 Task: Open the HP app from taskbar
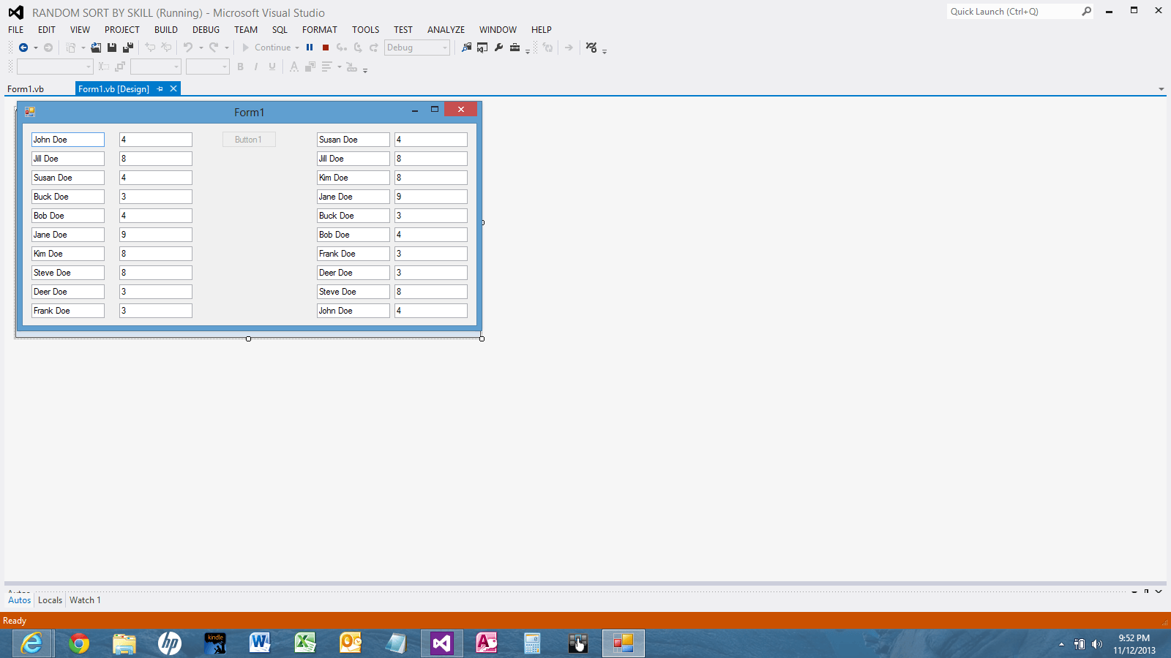point(170,643)
